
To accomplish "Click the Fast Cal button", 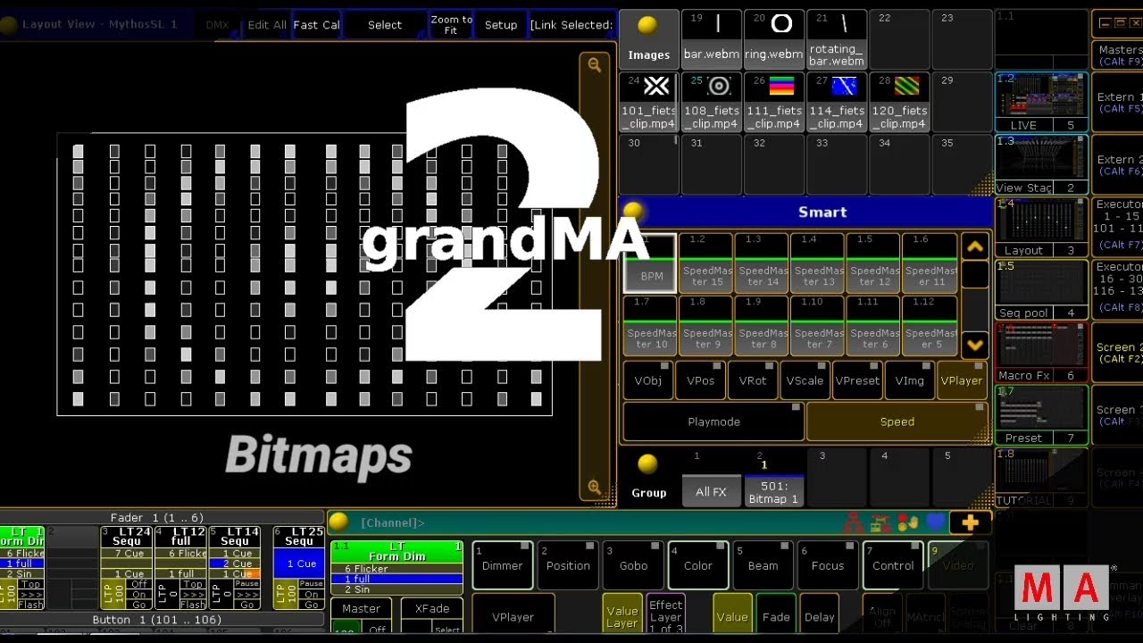I will point(316,25).
